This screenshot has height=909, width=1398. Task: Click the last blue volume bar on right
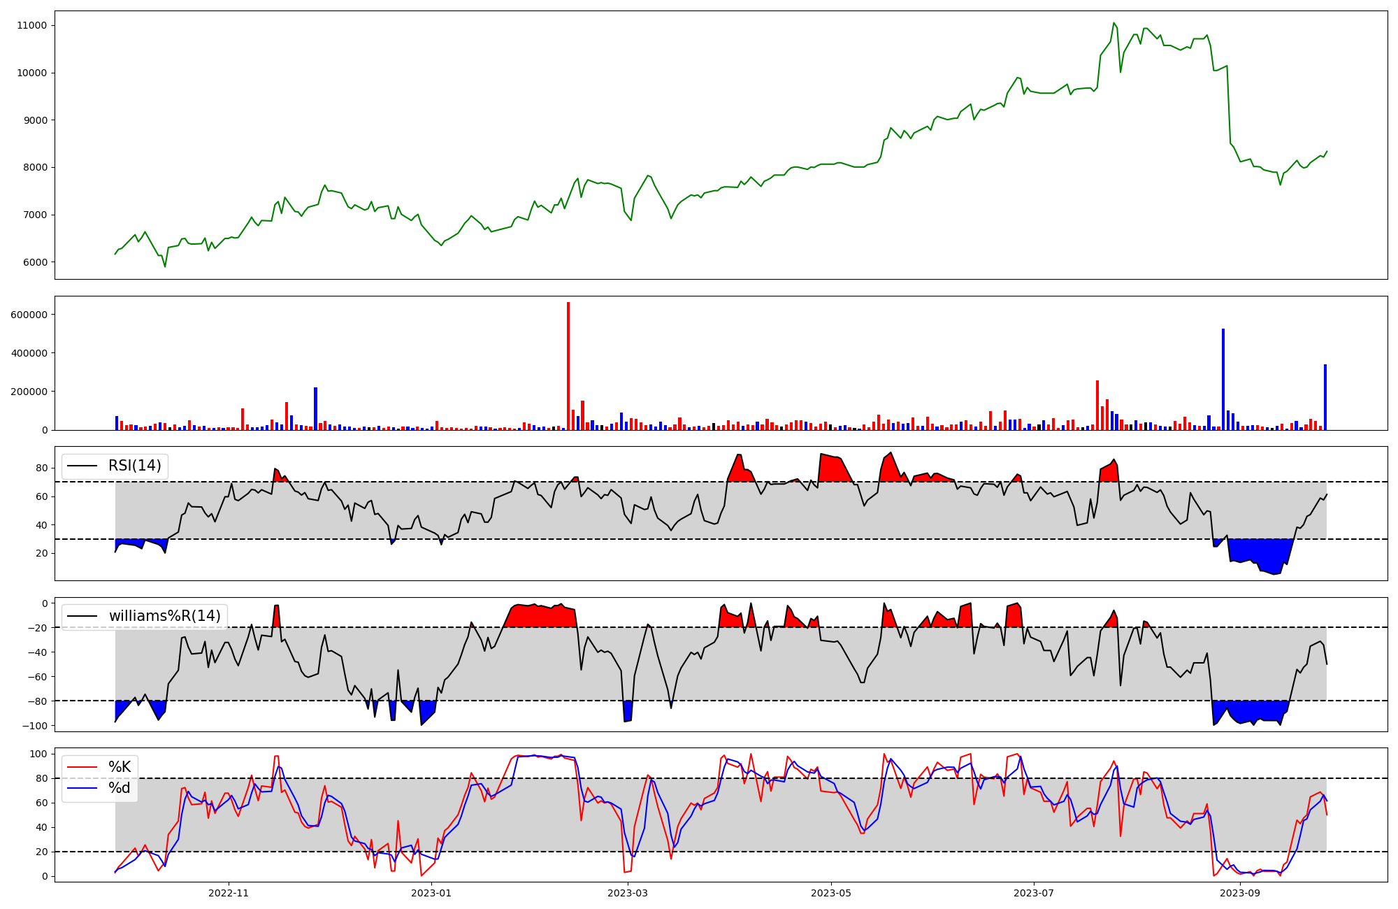coord(1325,399)
